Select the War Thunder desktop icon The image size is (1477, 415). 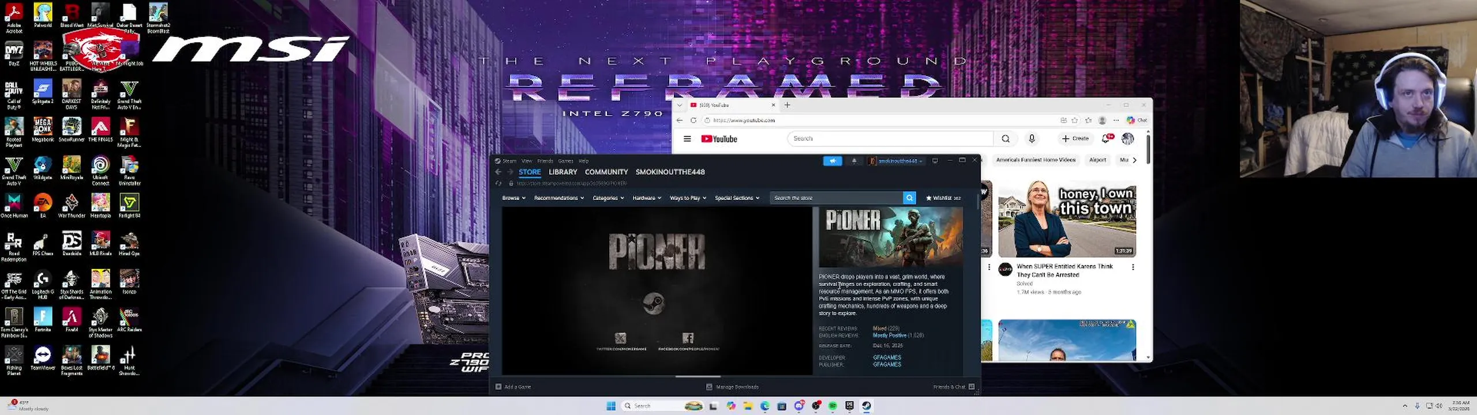pyautogui.click(x=72, y=206)
